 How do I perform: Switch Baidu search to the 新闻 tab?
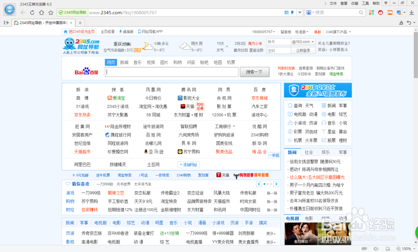(124, 62)
